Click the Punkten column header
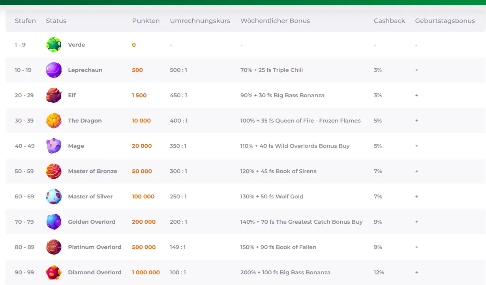Viewport: 486px width, 285px height. click(x=146, y=21)
